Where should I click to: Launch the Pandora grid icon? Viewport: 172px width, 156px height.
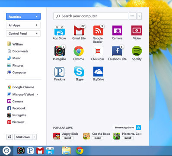(59, 72)
